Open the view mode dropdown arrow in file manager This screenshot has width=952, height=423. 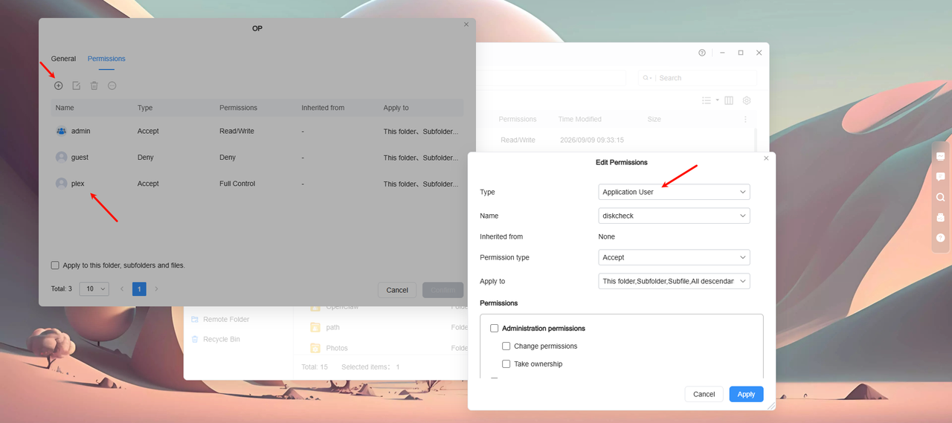pos(717,100)
